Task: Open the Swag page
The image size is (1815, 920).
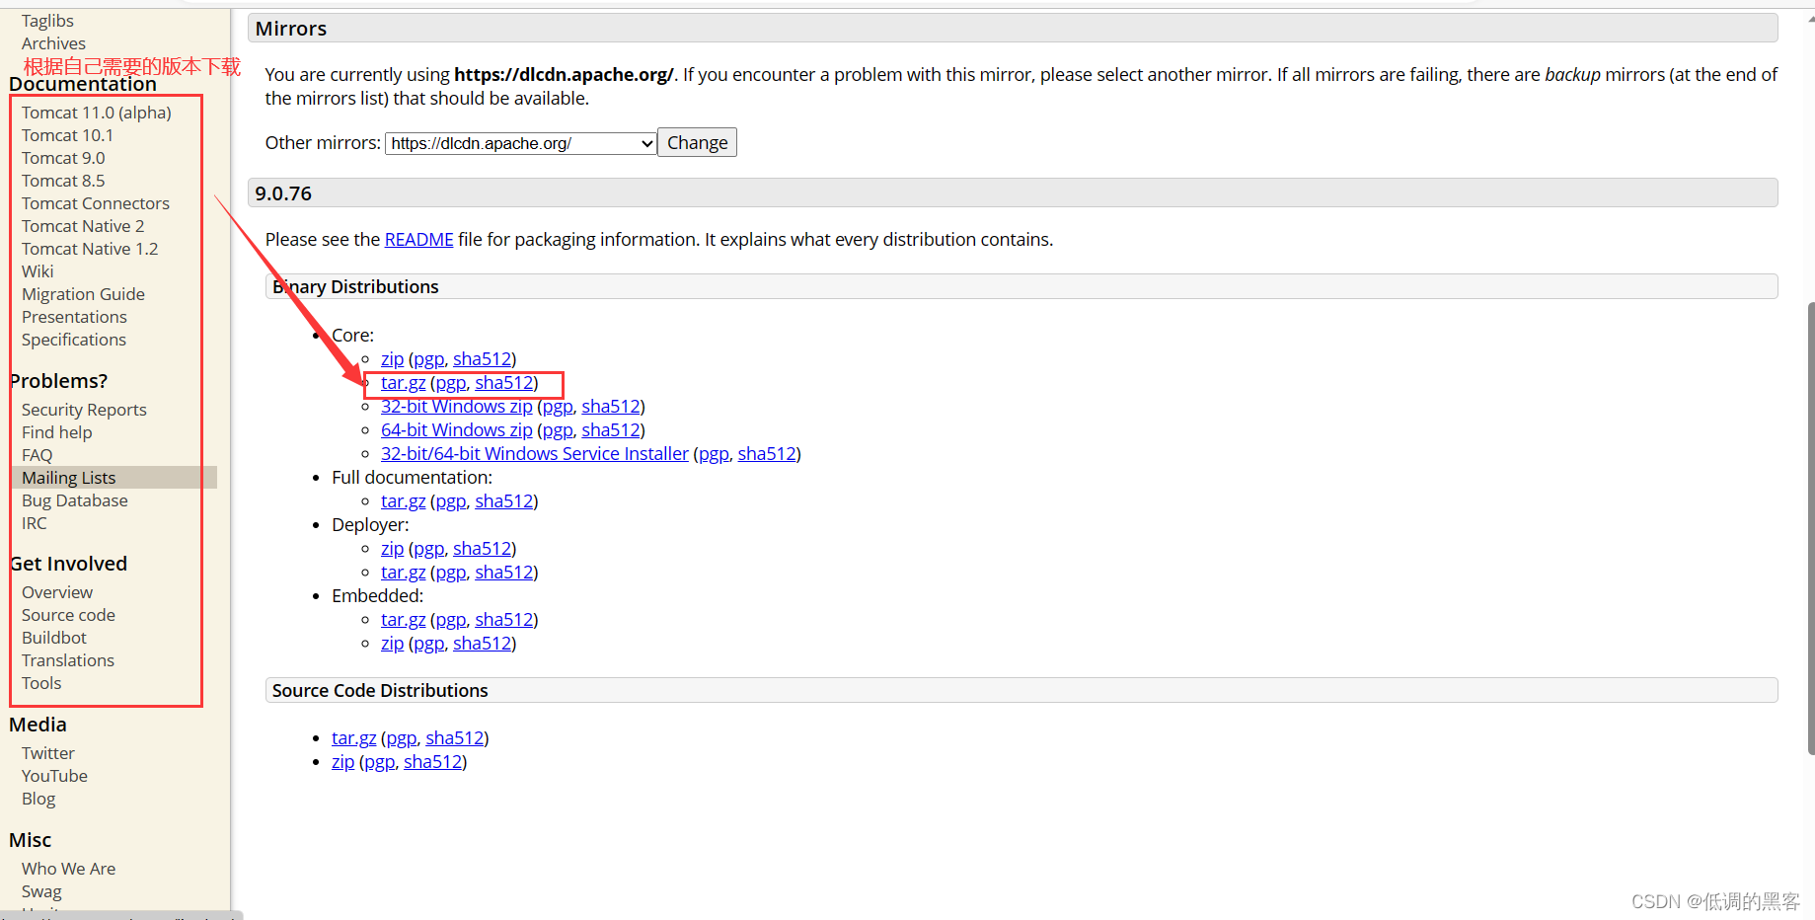Action: 41,891
